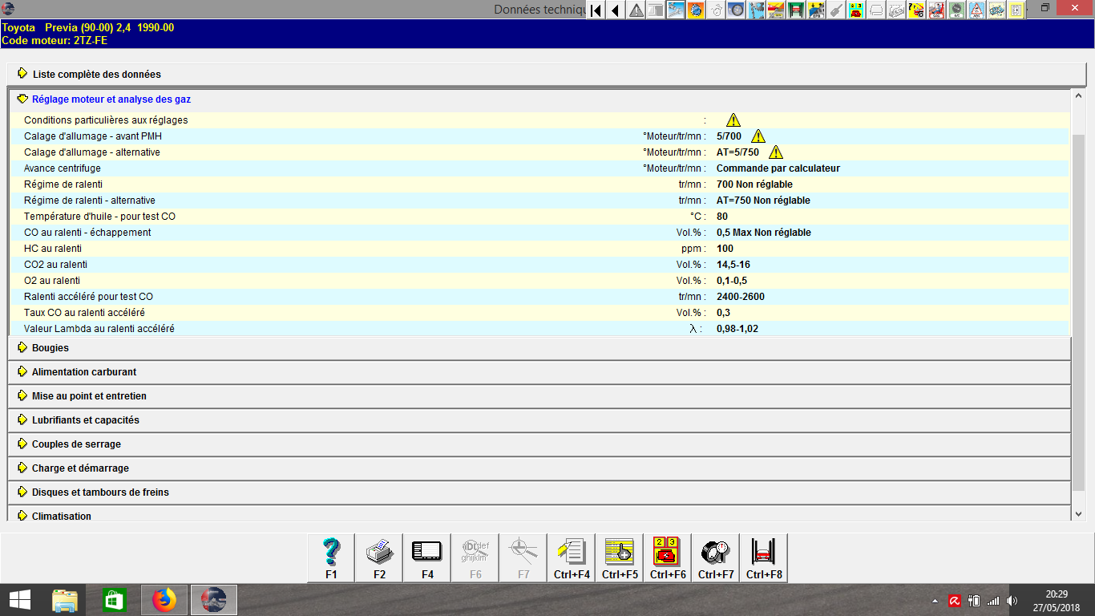Click the key toolbar icon
This screenshot has height=616, width=1095.
(838, 10)
